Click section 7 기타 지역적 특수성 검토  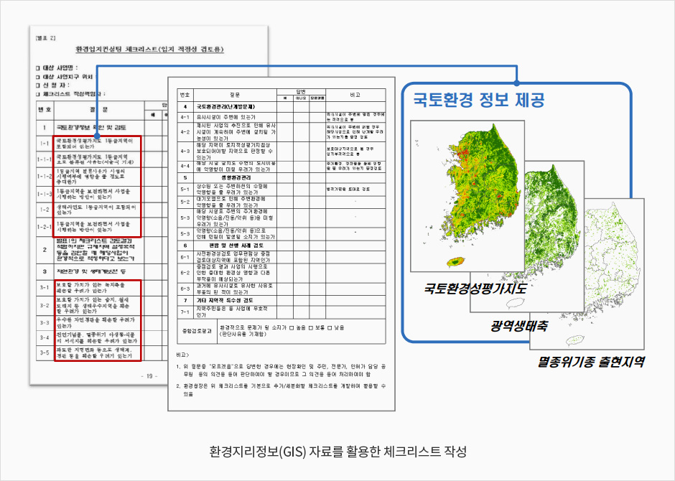pyautogui.click(x=281, y=300)
